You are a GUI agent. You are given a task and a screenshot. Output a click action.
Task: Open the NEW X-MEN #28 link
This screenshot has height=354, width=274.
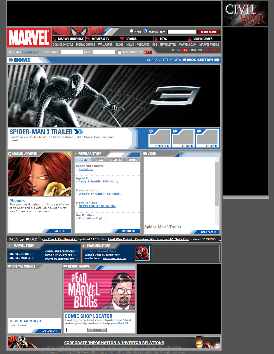click(x=25, y=321)
